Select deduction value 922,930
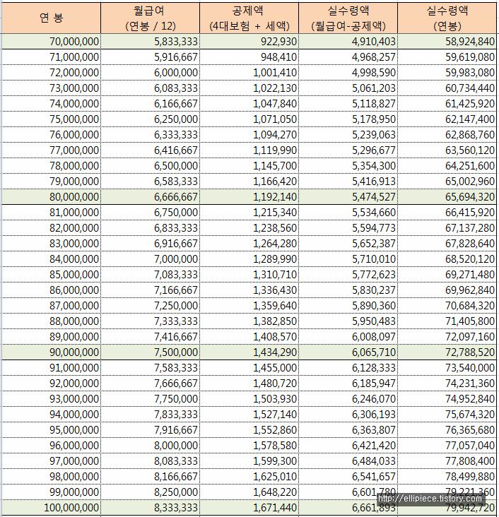The height and width of the screenshot is (517, 499). pos(249,42)
